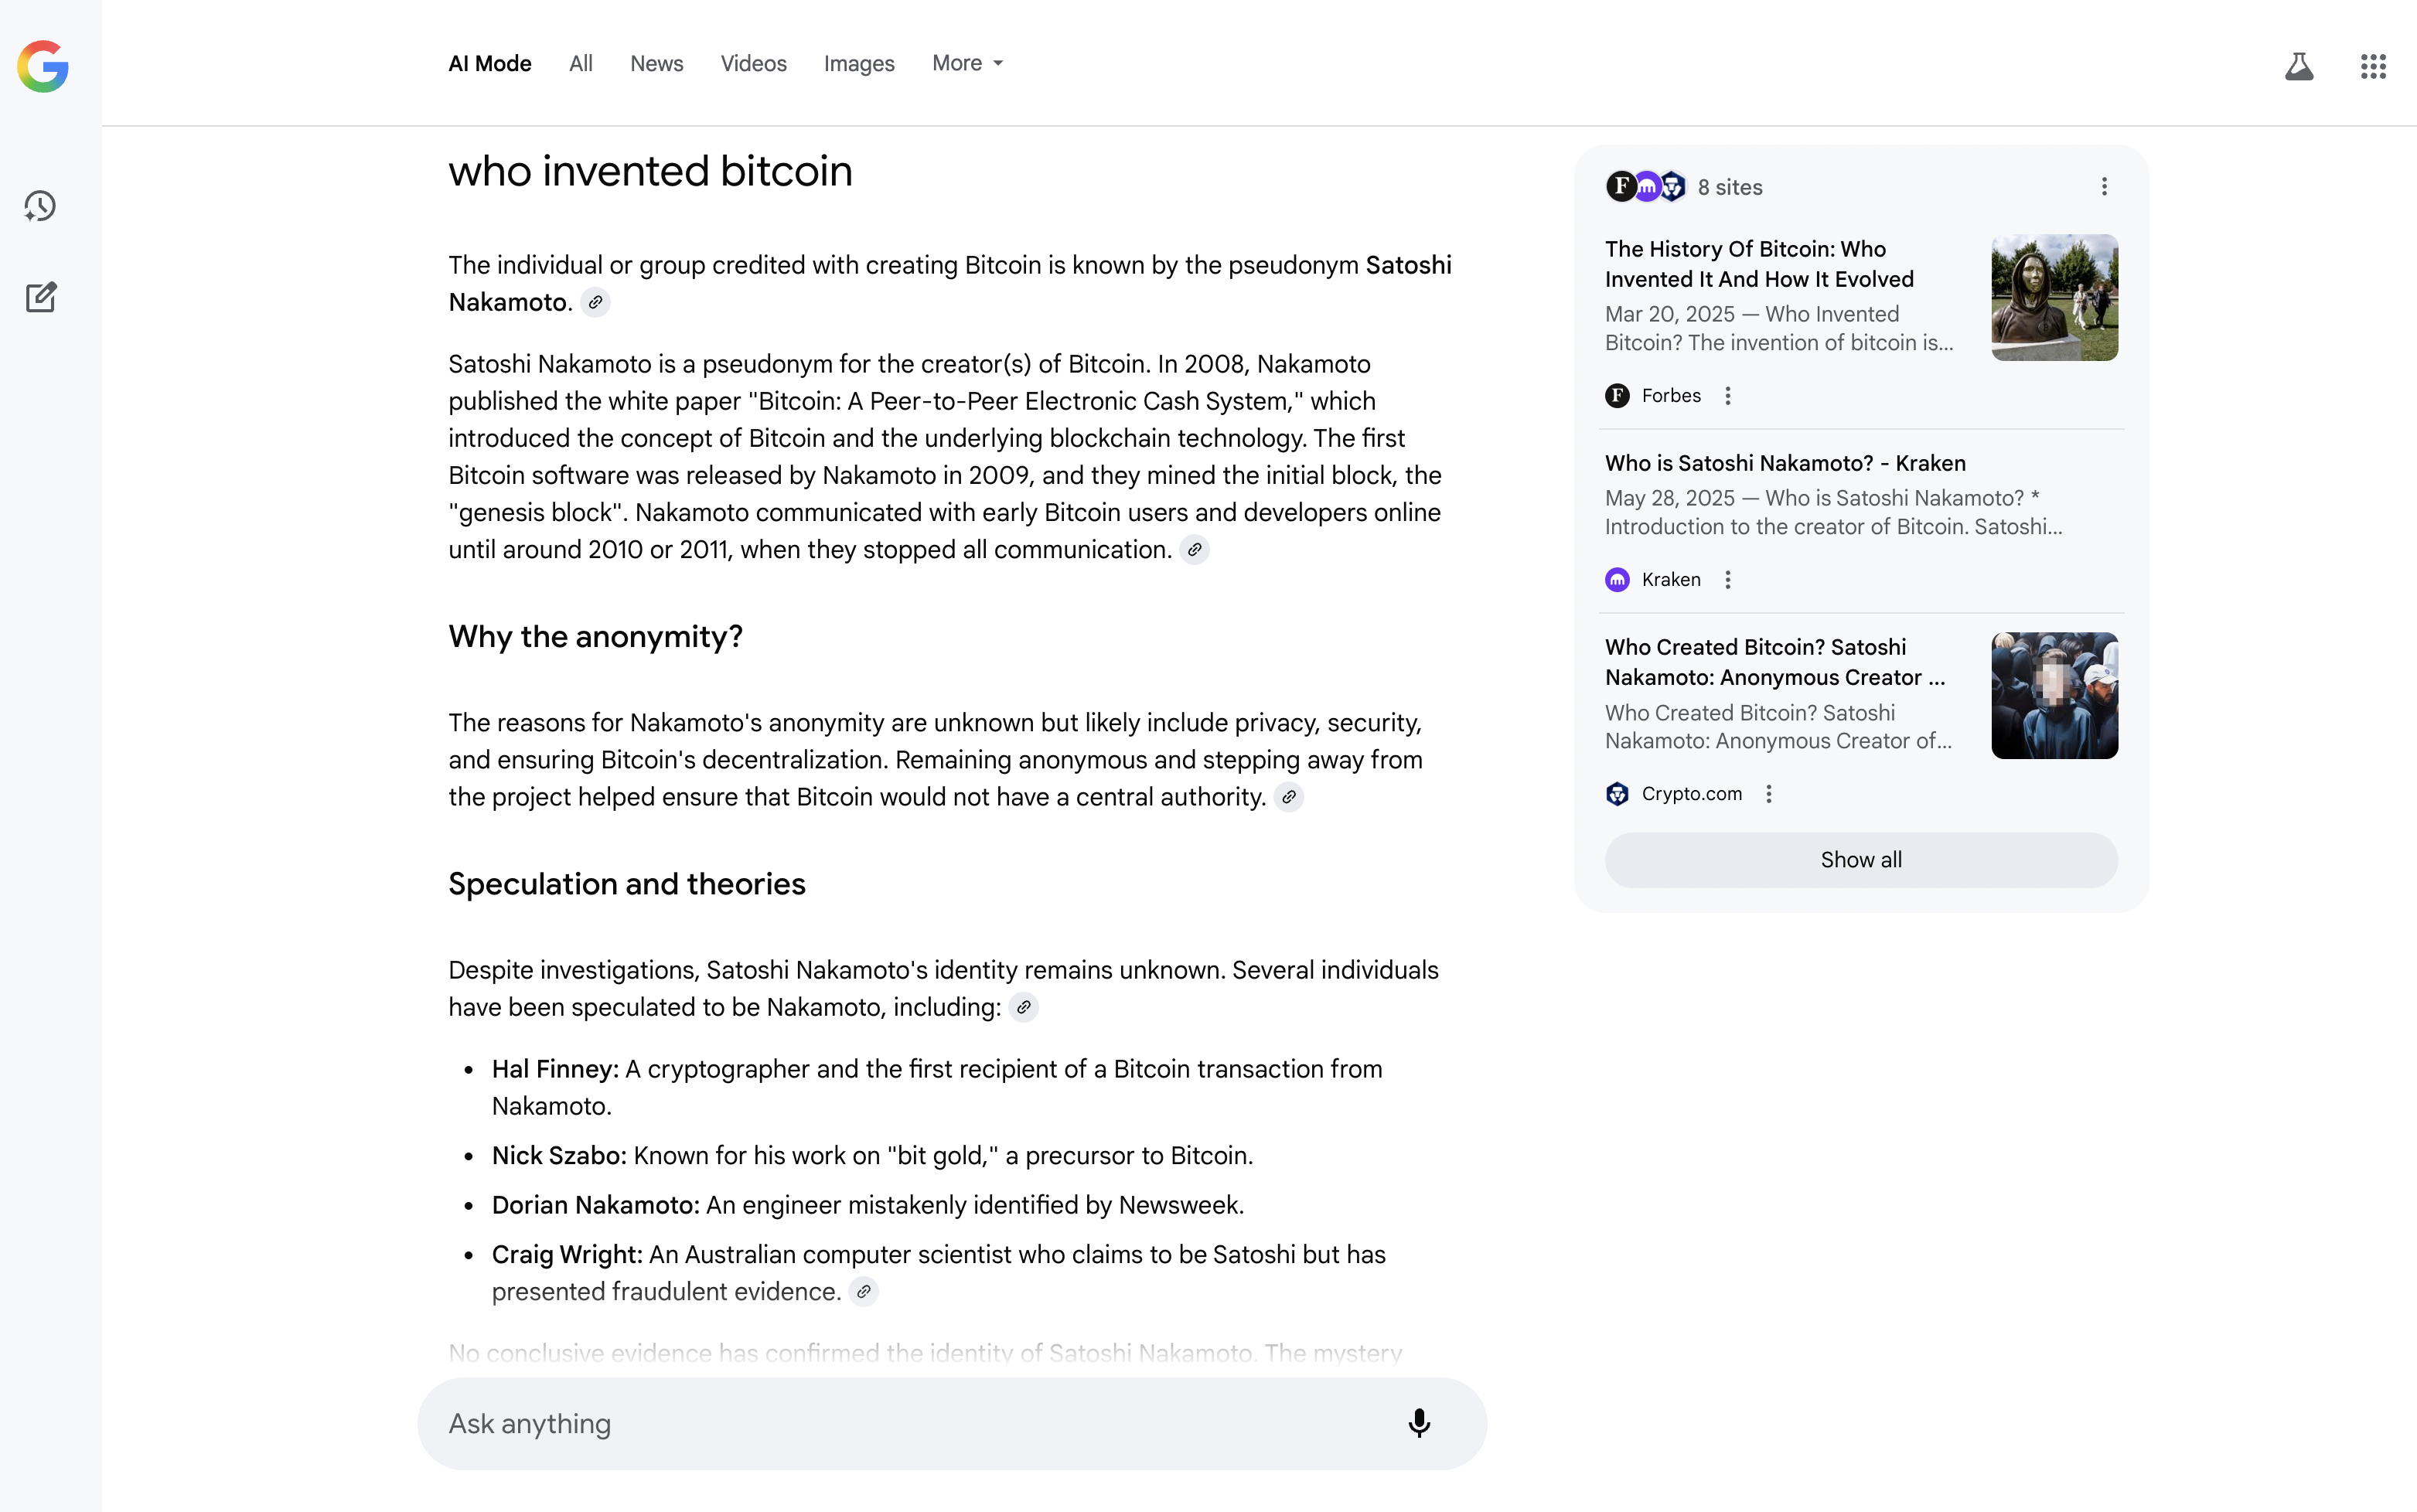Open the Google apps grid
Screen dimensions: 2417x1512
tap(2372, 66)
